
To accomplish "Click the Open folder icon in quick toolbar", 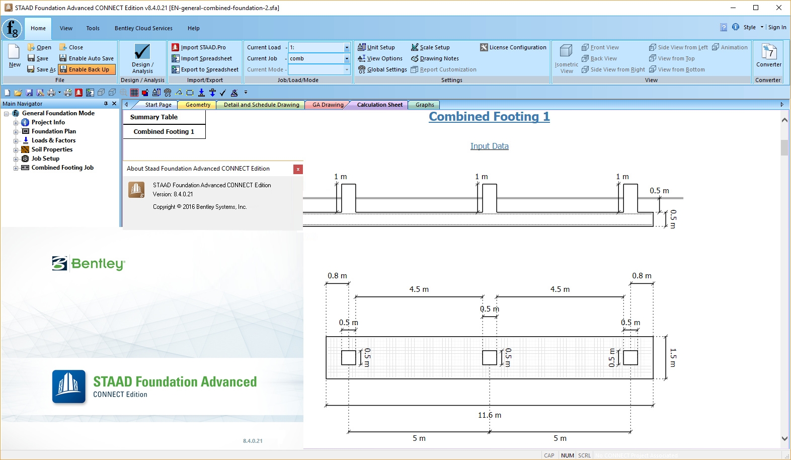I will point(18,93).
